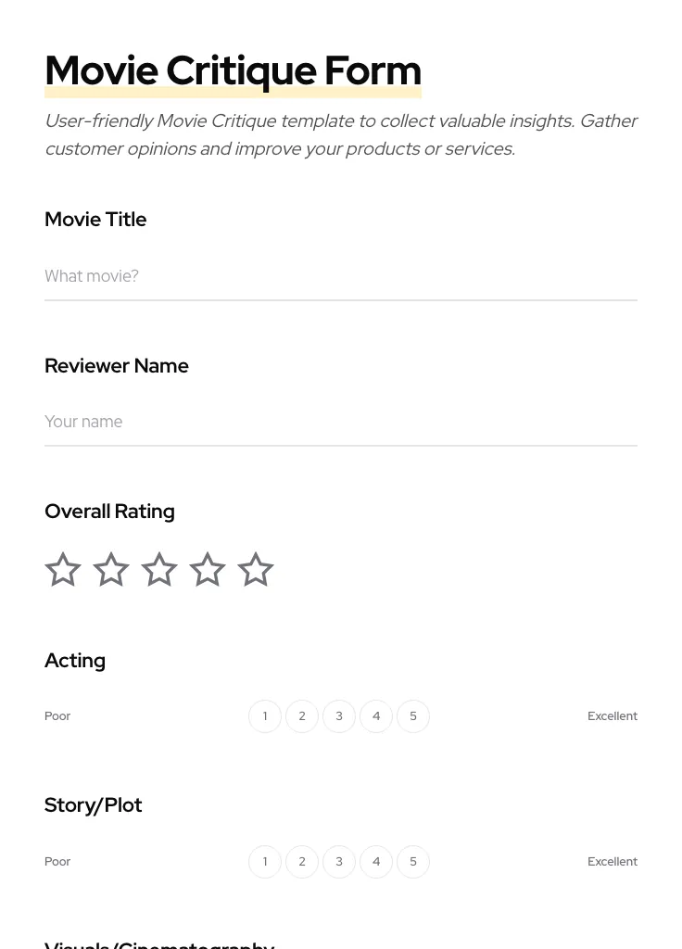The image size is (682, 949).
Task: Select the first star for Overall Rating
Action: pyautogui.click(x=62, y=569)
